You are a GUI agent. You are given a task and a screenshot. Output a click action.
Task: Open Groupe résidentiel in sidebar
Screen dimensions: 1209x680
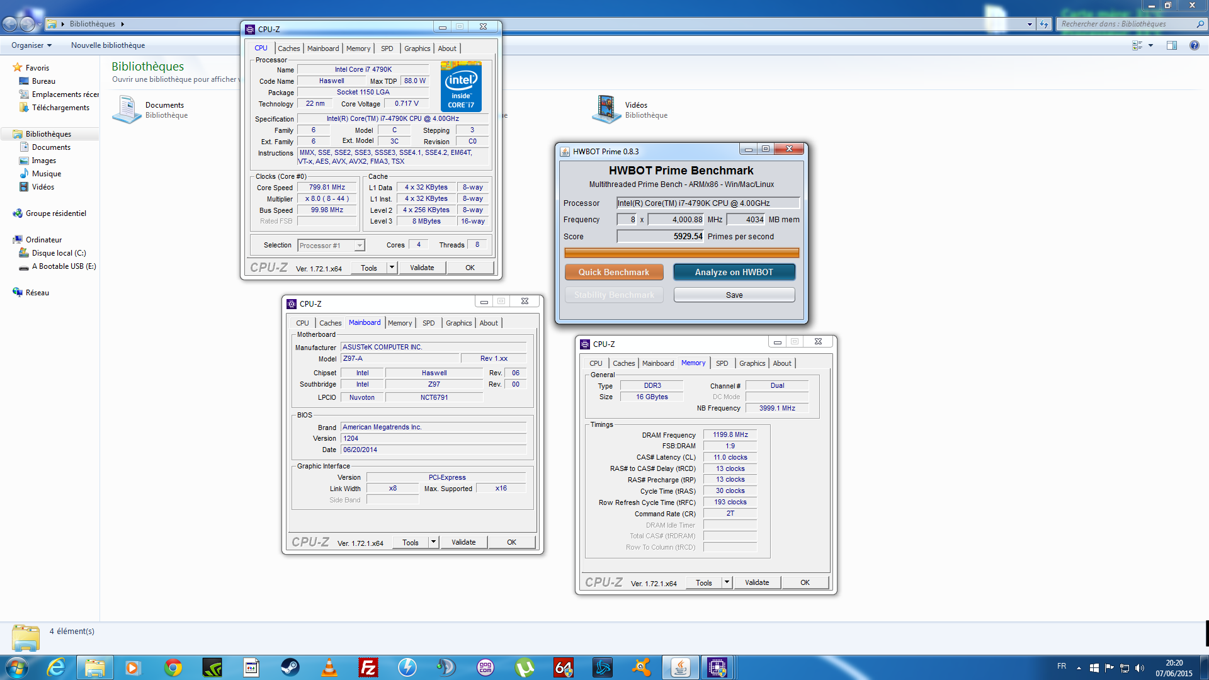(x=55, y=213)
